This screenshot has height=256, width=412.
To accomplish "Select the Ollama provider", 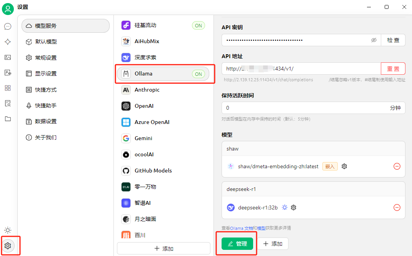I will (163, 74).
